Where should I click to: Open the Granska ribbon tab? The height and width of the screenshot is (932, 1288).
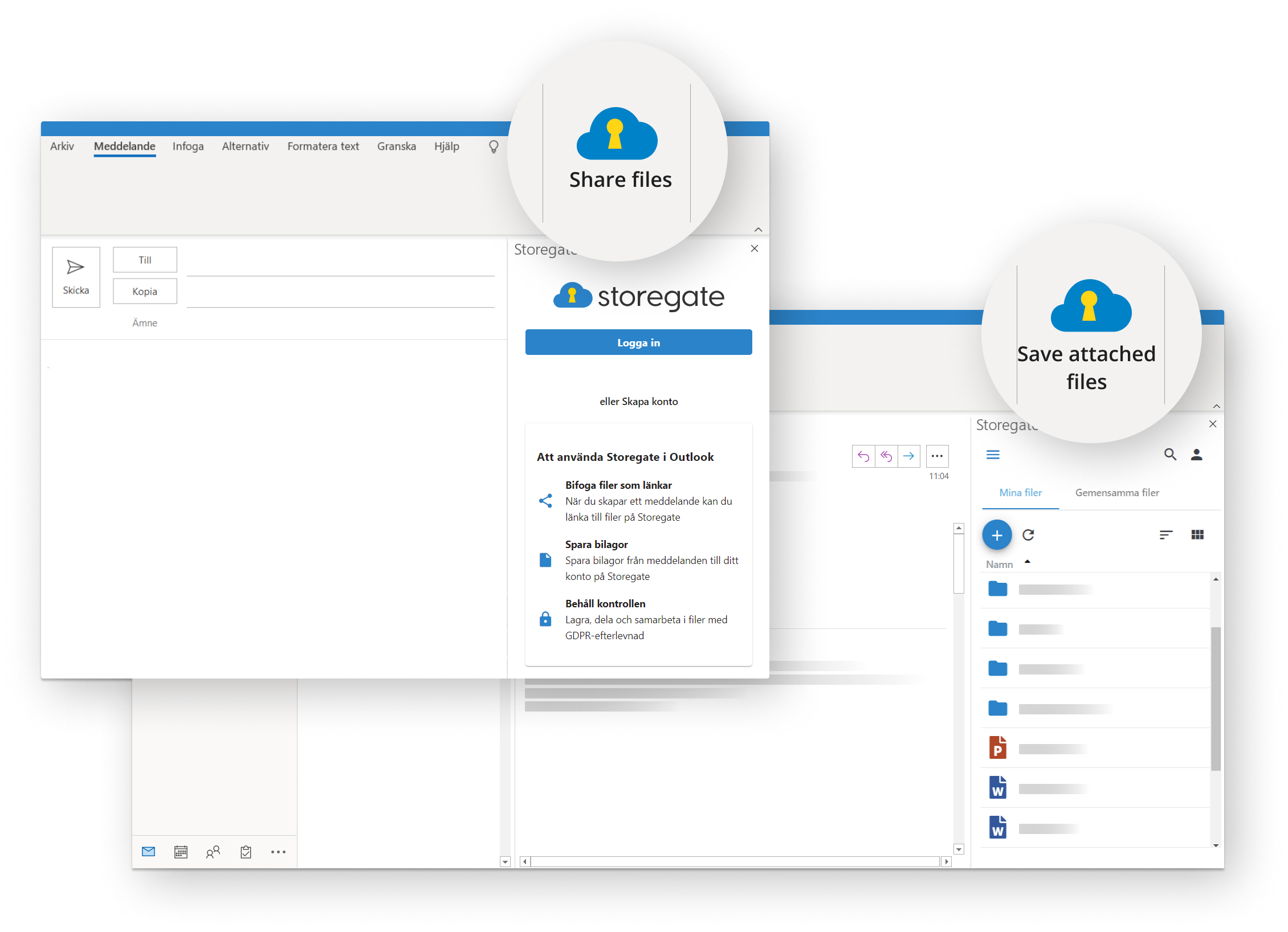[397, 146]
